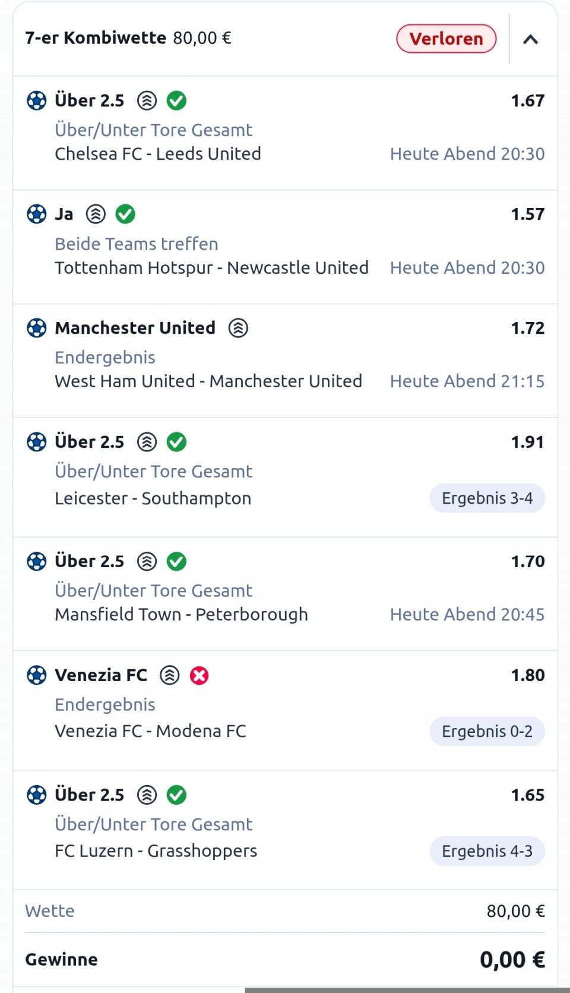
Task: Open Chelsea FC - Leeds United match
Action: pyautogui.click(x=158, y=154)
